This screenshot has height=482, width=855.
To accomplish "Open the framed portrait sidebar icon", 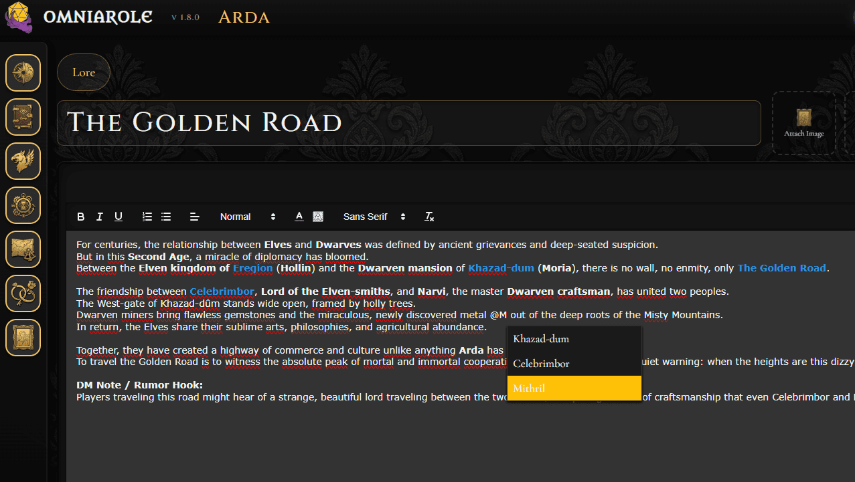I will [23, 338].
